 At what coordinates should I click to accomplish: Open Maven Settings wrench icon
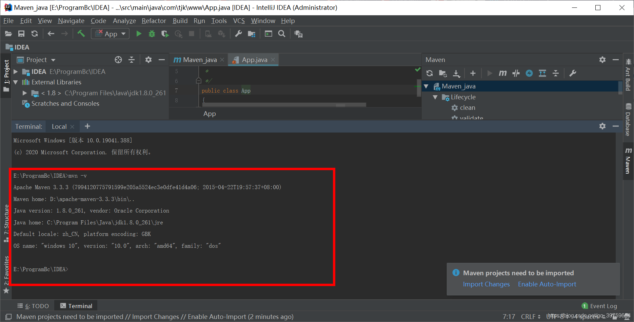573,73
